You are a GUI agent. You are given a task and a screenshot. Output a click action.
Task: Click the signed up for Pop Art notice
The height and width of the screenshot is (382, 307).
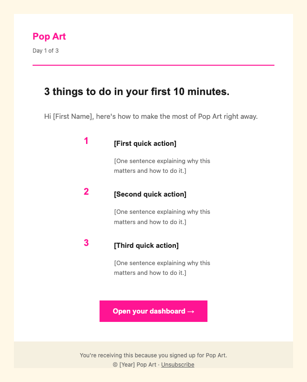[x=153, y=355]
